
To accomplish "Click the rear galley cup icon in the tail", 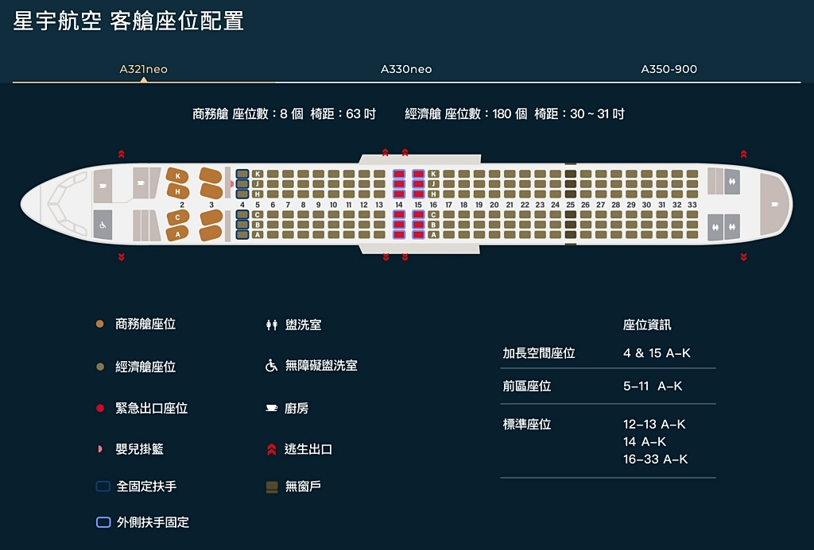I will click(x=774, y=204).
